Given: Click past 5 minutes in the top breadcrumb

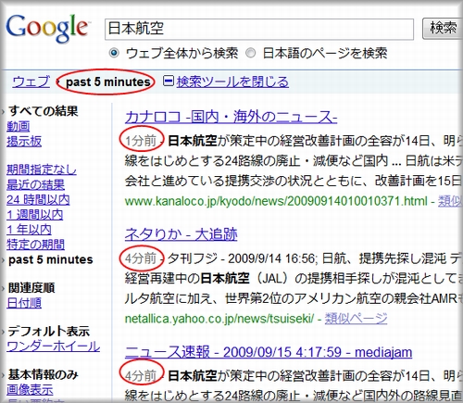Looking at the screenshot, I should click(x=108, y=82).
